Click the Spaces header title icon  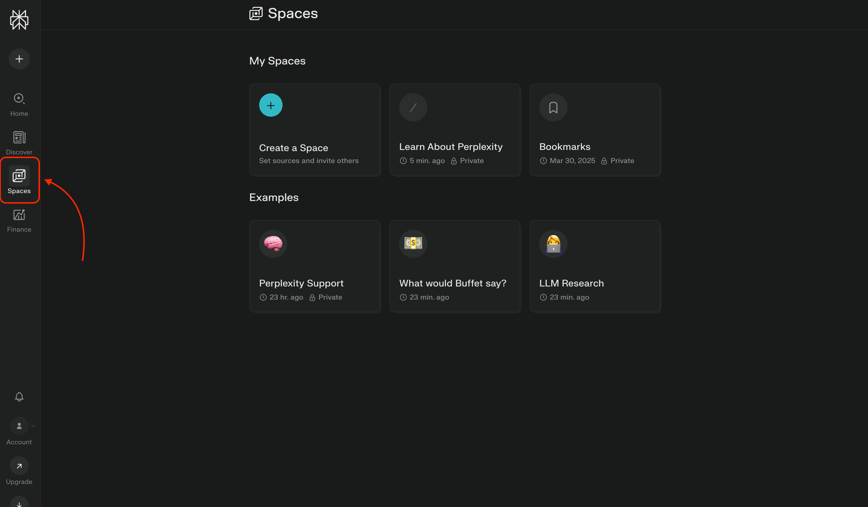(x=256, y=13)
